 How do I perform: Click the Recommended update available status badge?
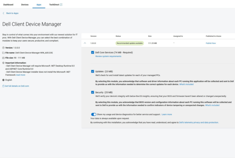[129, 43]
